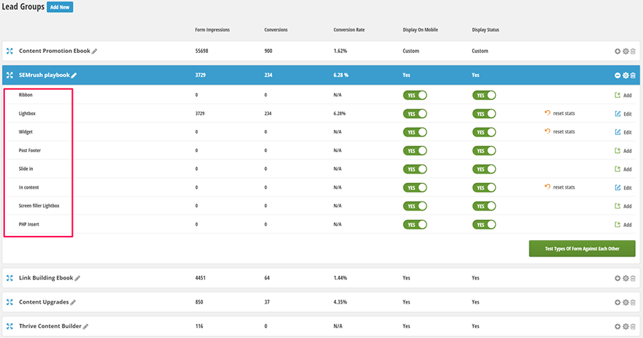Toggle Display Status for PHP Insert
The image size is (643, 338).
pos(484,224)
